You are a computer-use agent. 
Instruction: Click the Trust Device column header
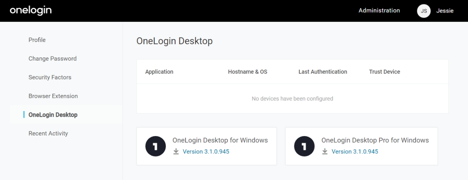click(385, 72)
